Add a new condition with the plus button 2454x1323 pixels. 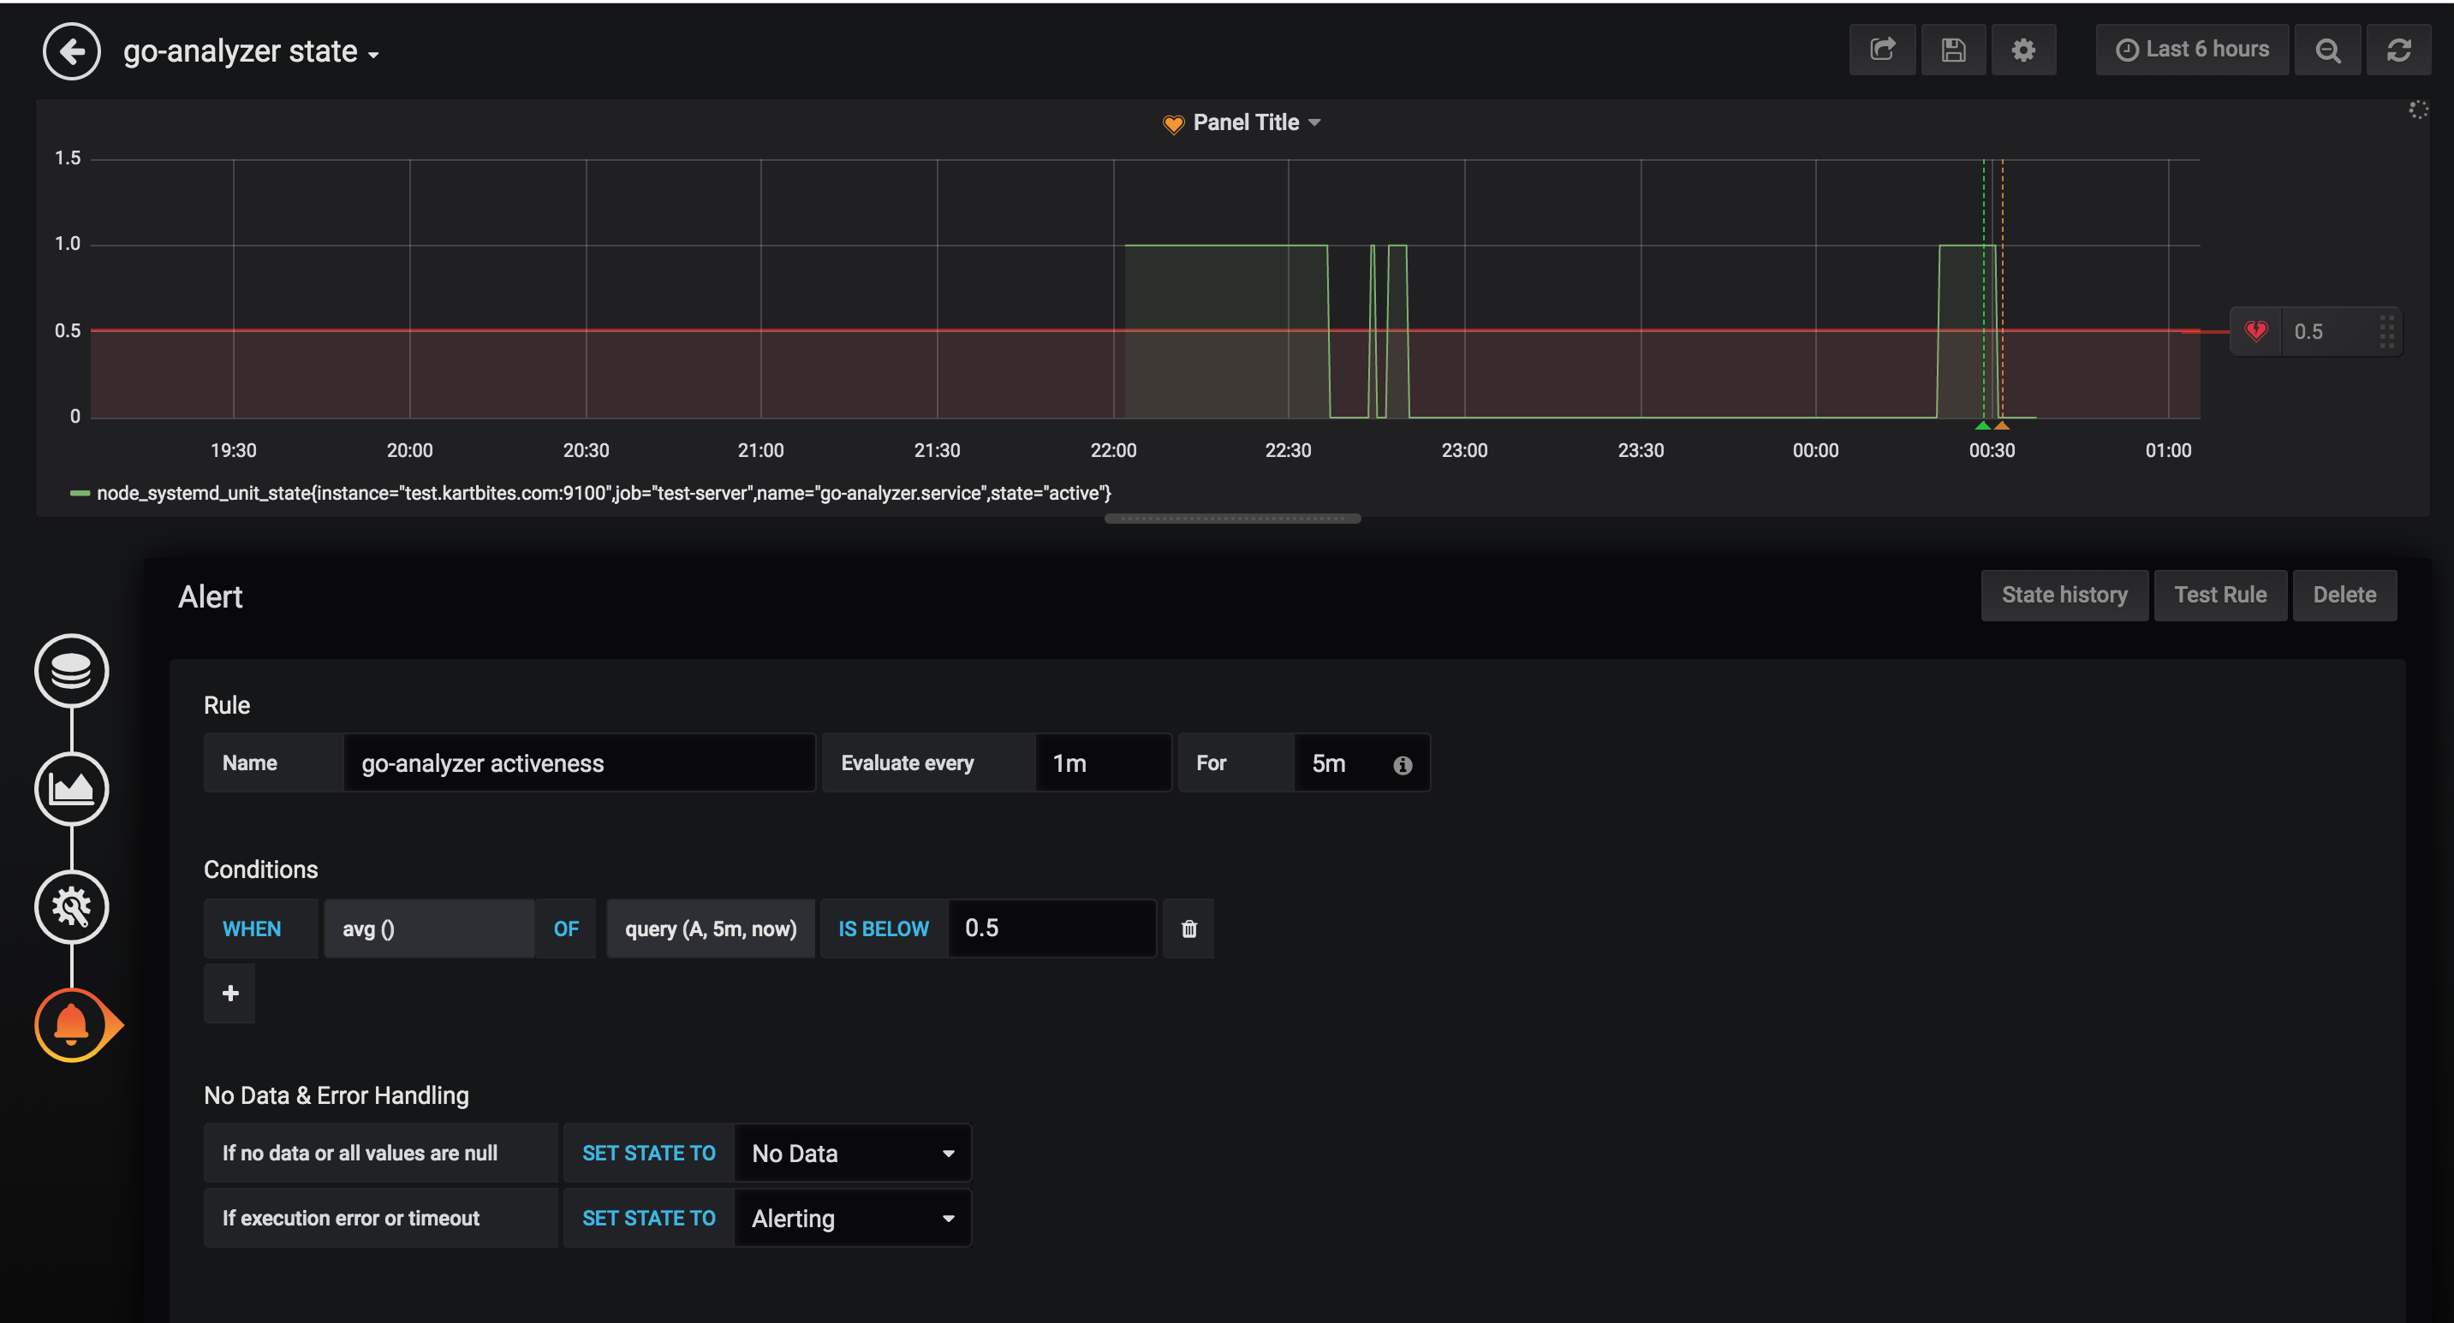point(229,993)
